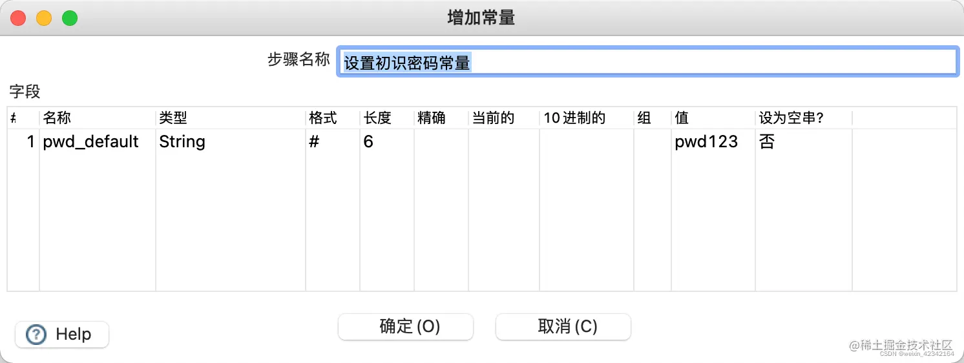Click the 10 进制的 column header
The height and width of the screenshot is (363, 964).
[x=587, y=118]
